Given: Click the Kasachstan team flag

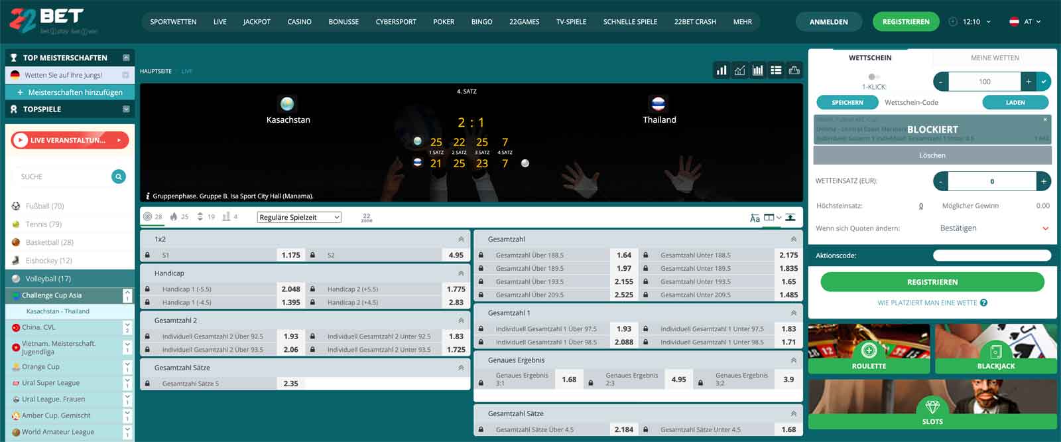Looking at the screenshot, I should [287, 104].
